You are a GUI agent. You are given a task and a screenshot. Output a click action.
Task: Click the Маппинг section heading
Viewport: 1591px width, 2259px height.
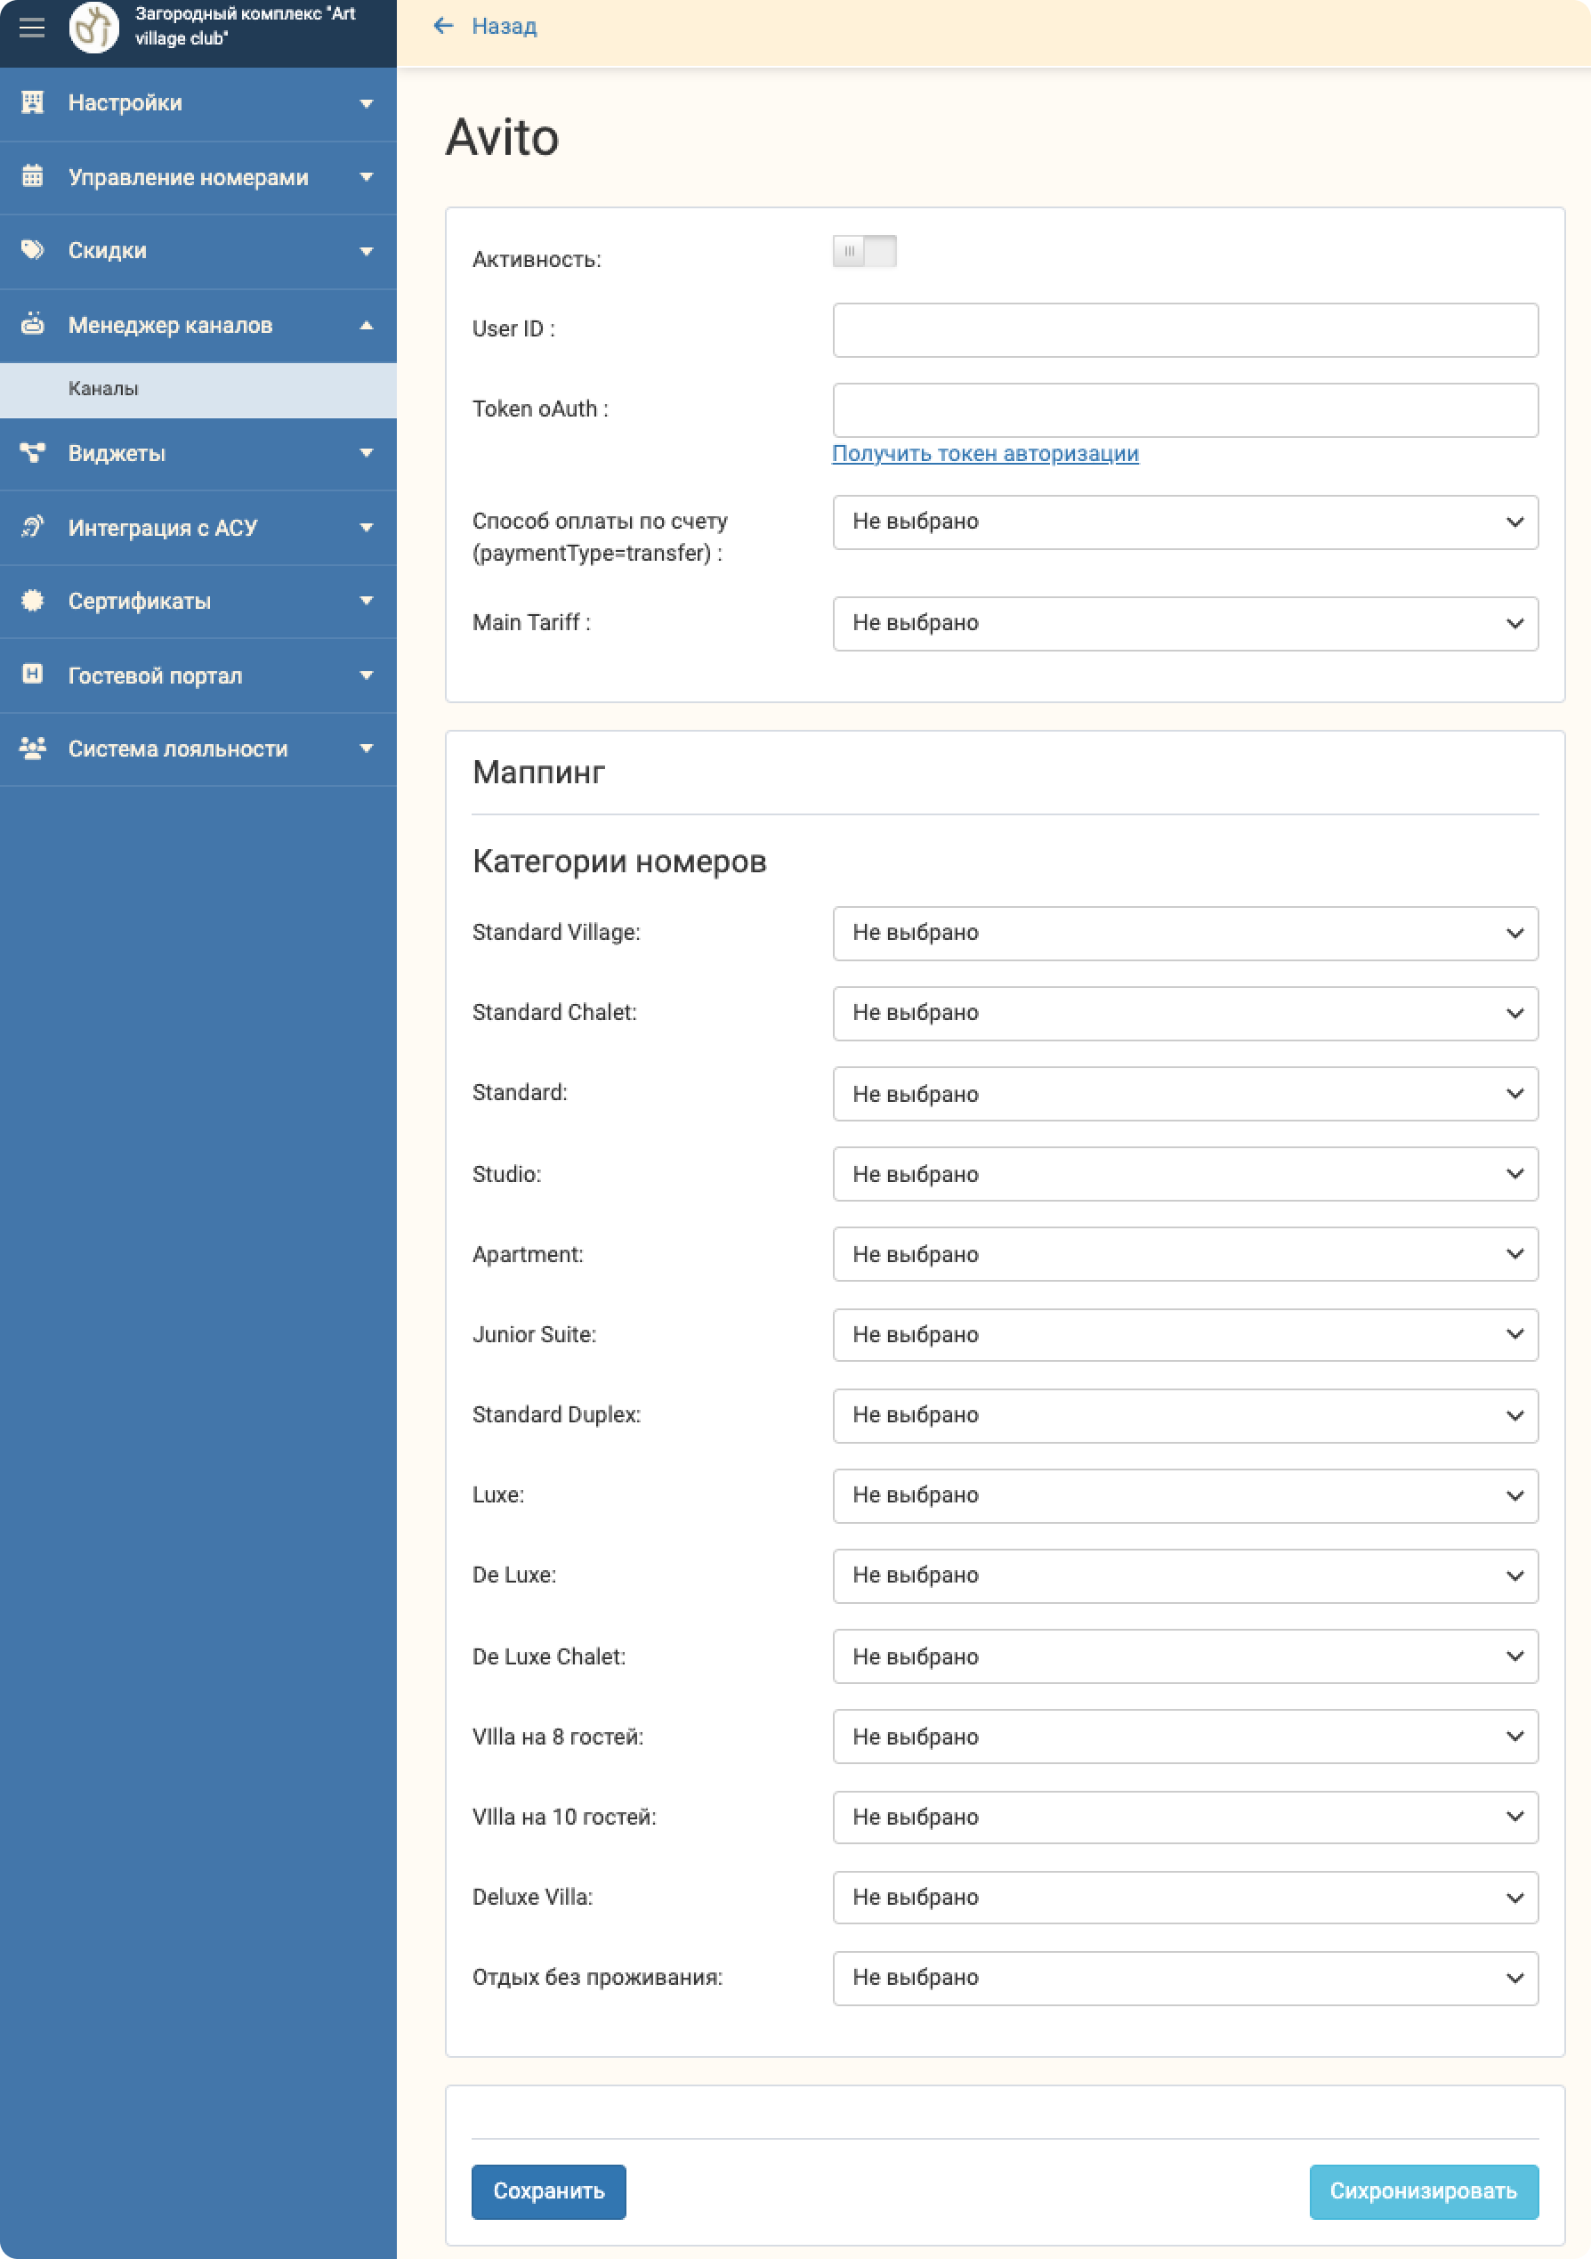(539, 773)
